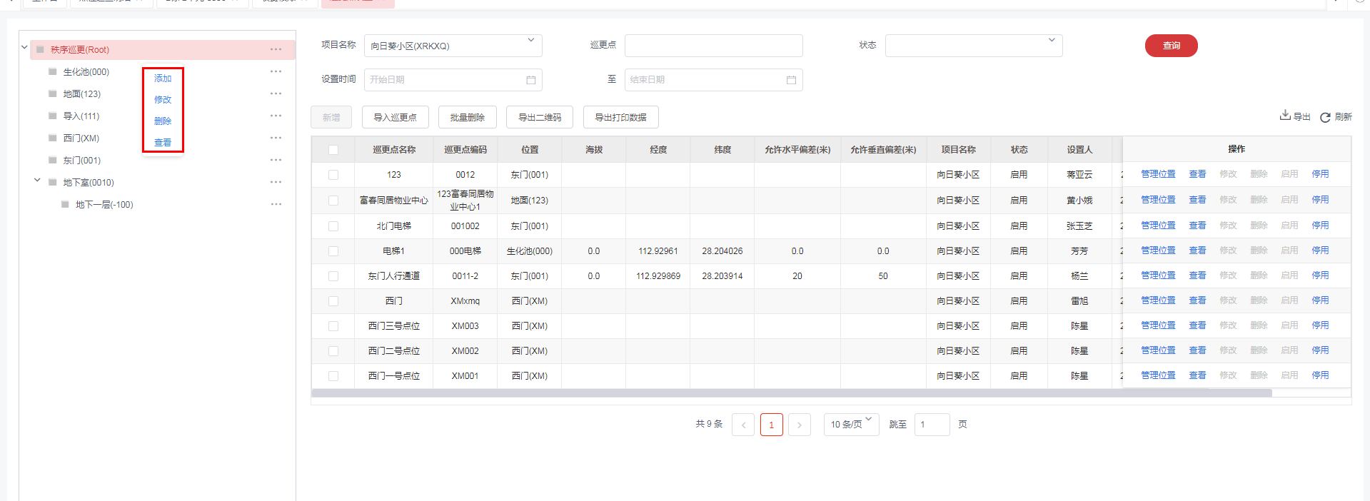Click folder icon of 地下室(0010)
1370x501 pixels.
click(53, 182)
